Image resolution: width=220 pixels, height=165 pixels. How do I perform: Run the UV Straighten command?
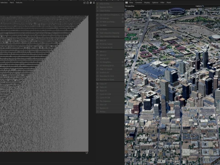click(109, 62)
